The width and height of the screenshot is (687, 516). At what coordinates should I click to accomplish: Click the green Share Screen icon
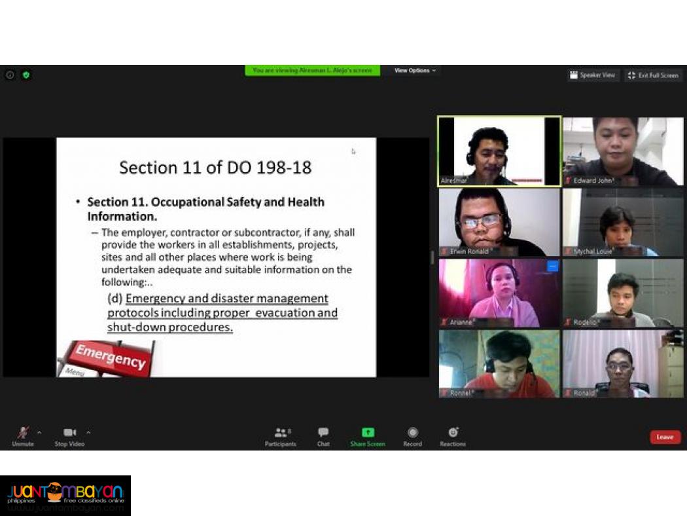point(368,433)
